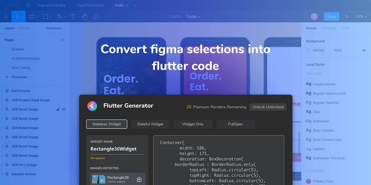Screen dimensions: 371x185
Task: Click the Share button
Action: 331,16
